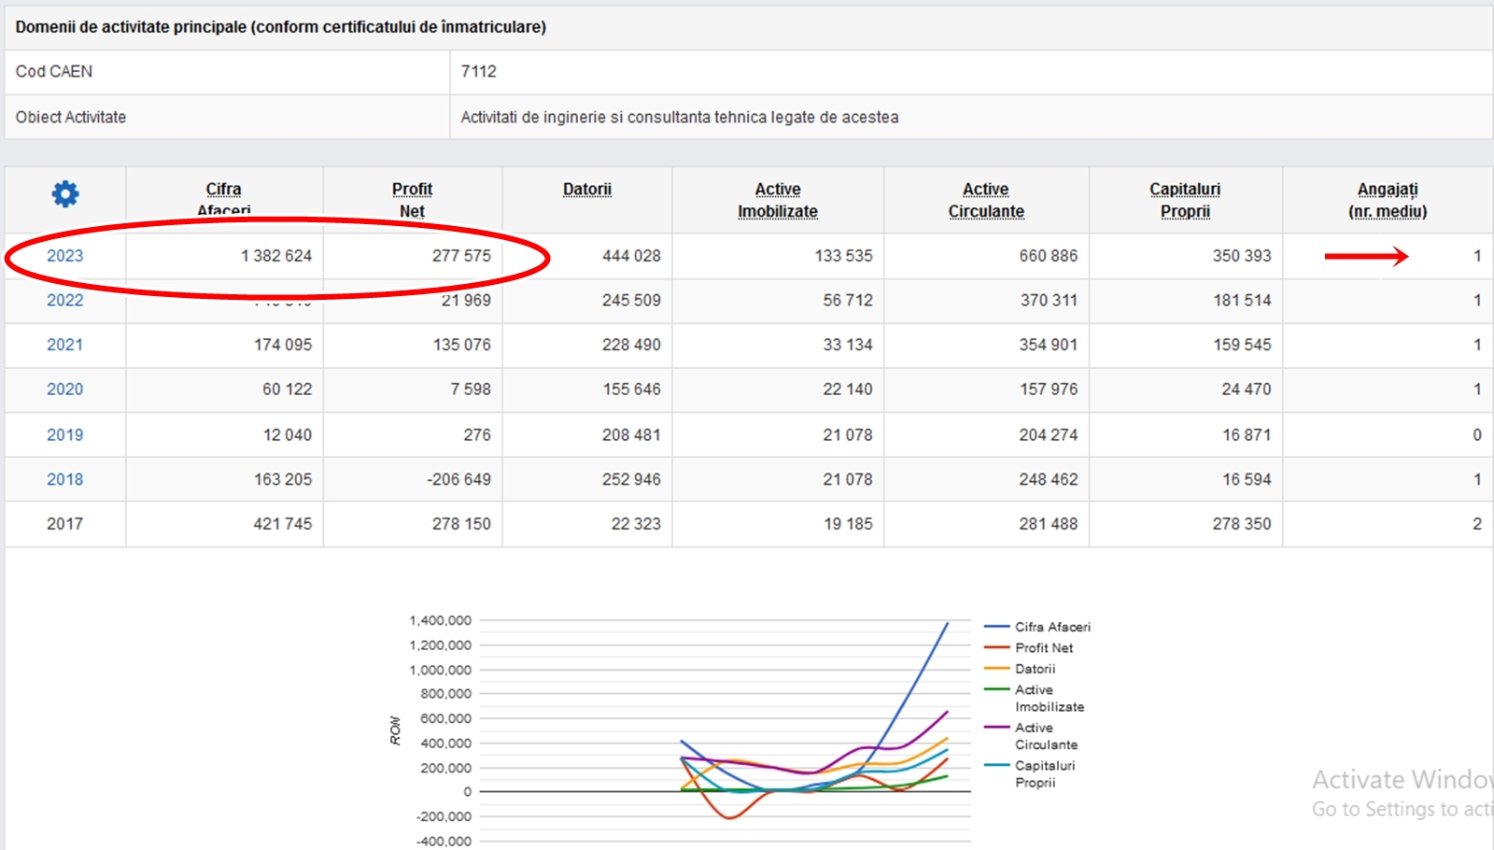Sort by Profit Net column header
The image size is (1494, 850).
click(412, 200)
